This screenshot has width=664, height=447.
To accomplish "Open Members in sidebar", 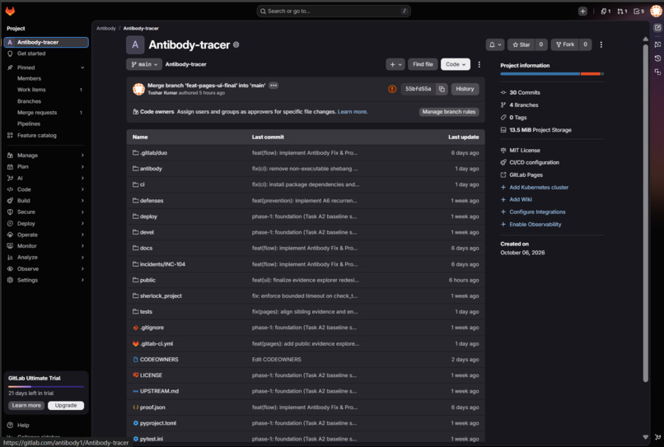I will pyautogui.click(x=29, y=79).
